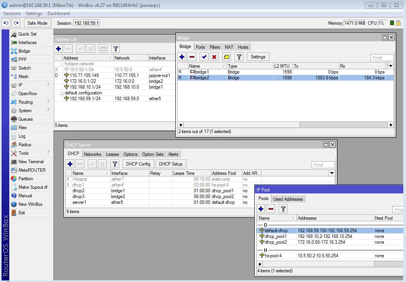
Task: Open the Sessions menu
Action: [12, 14]
